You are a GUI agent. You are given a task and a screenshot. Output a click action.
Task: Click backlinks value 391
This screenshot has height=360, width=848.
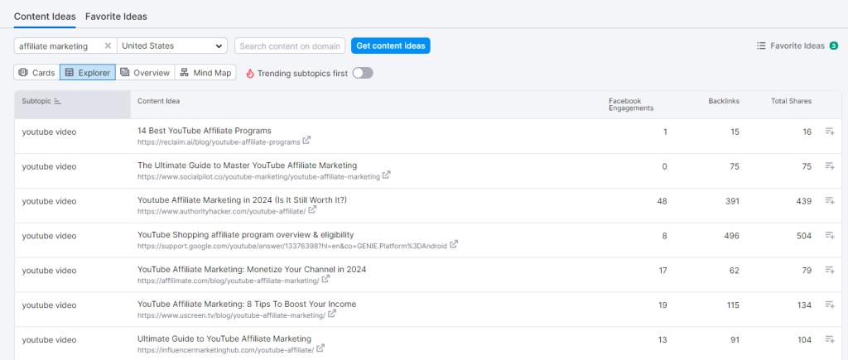[x=731, y=200]
